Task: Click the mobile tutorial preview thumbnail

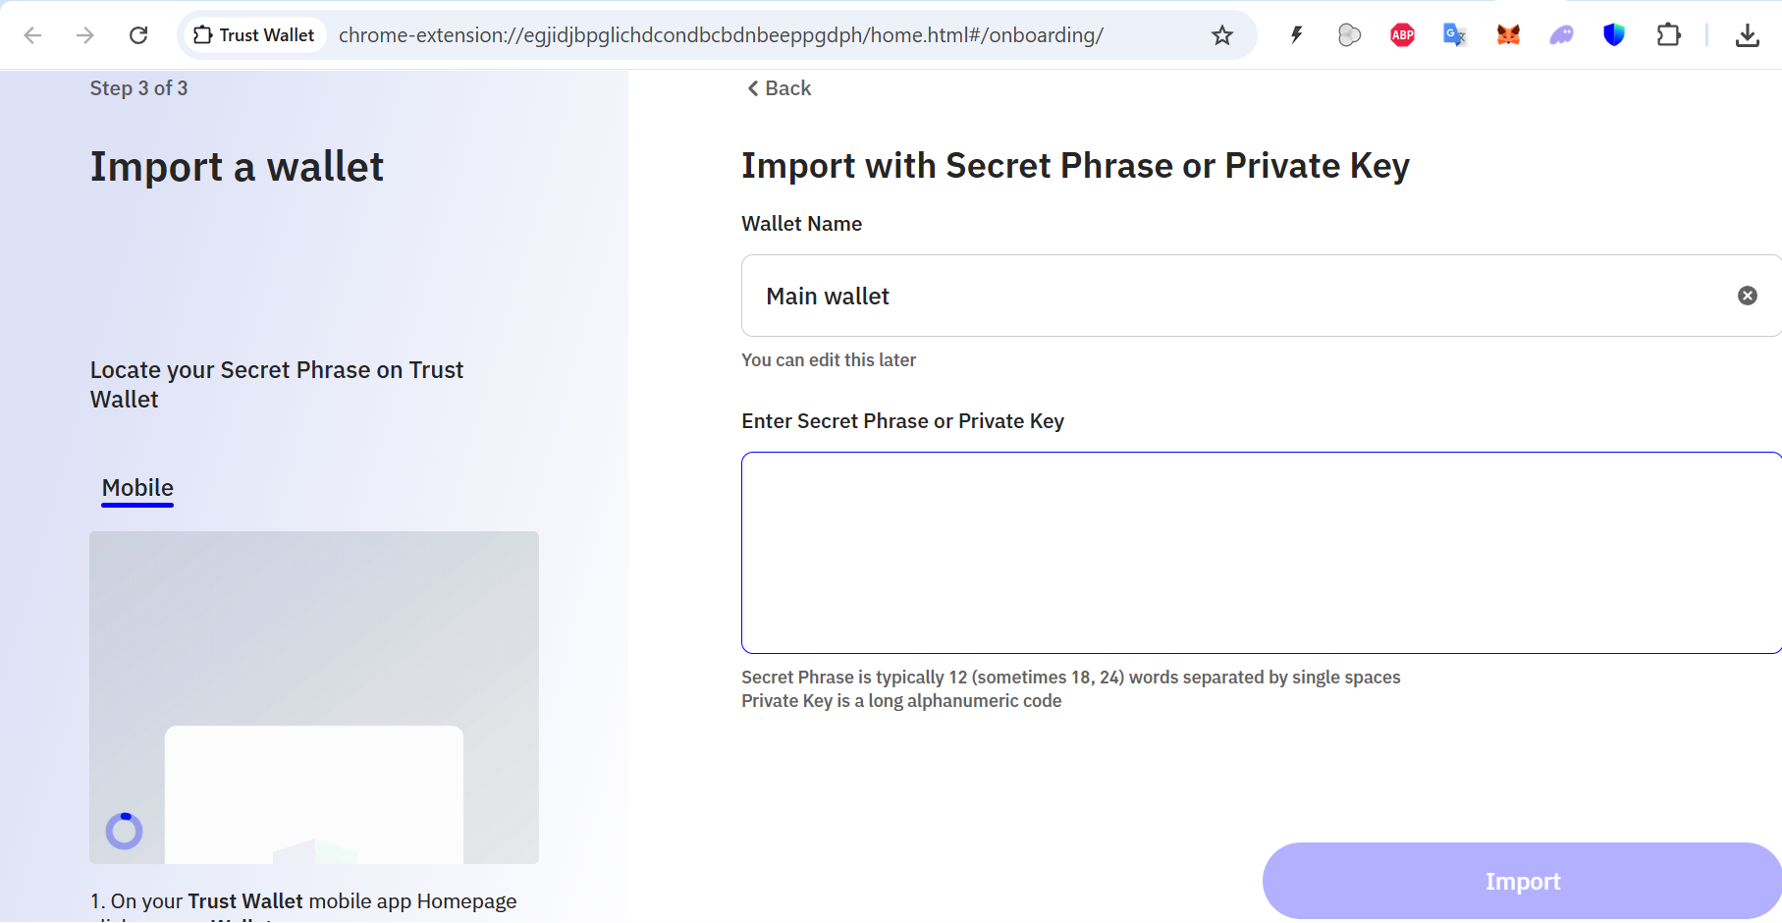Action: coord(314,697)
